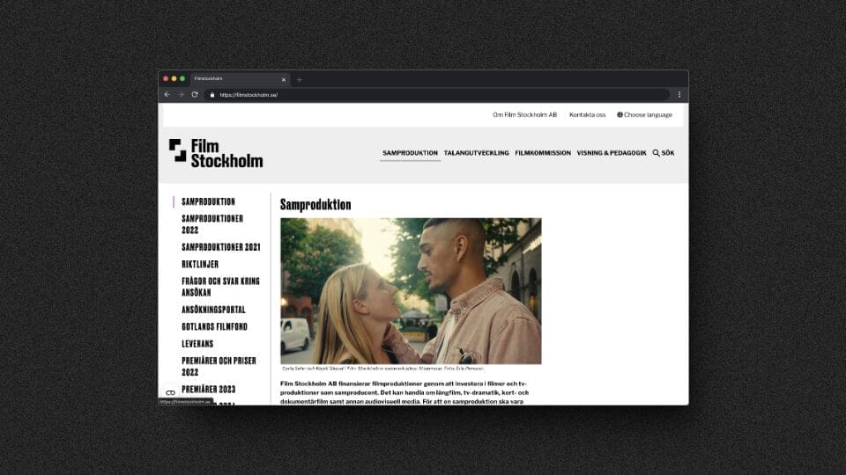Open the Visning & Pedagogik menu
Screen dimensions: 846x475
(x=612, y=153)
